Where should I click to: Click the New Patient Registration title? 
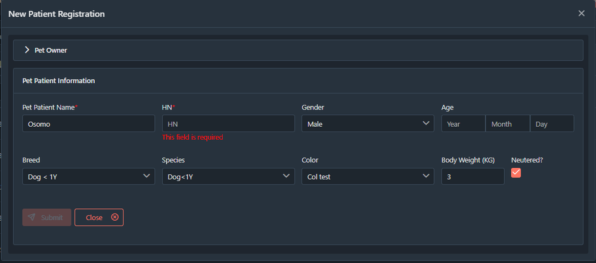57,14
